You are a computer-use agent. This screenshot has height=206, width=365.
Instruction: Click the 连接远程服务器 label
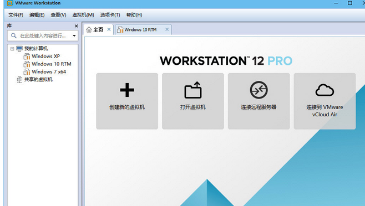(x=258, y=107)
